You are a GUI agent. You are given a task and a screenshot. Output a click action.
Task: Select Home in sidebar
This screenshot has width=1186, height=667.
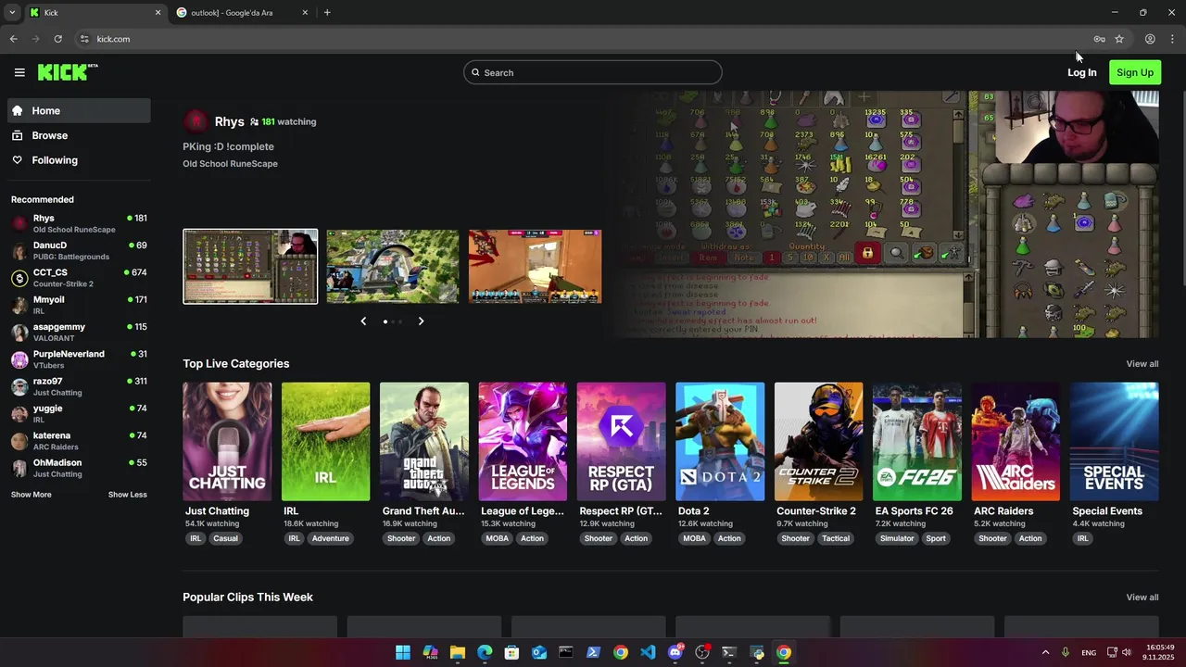[79, 110]
